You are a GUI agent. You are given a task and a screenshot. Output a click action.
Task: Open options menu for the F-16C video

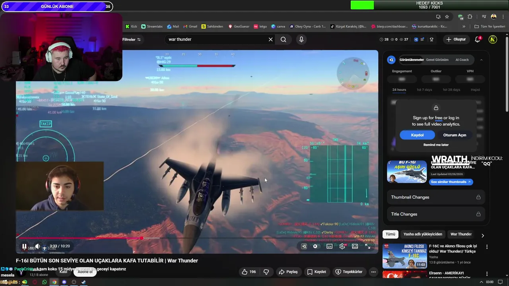coord(487,247)
